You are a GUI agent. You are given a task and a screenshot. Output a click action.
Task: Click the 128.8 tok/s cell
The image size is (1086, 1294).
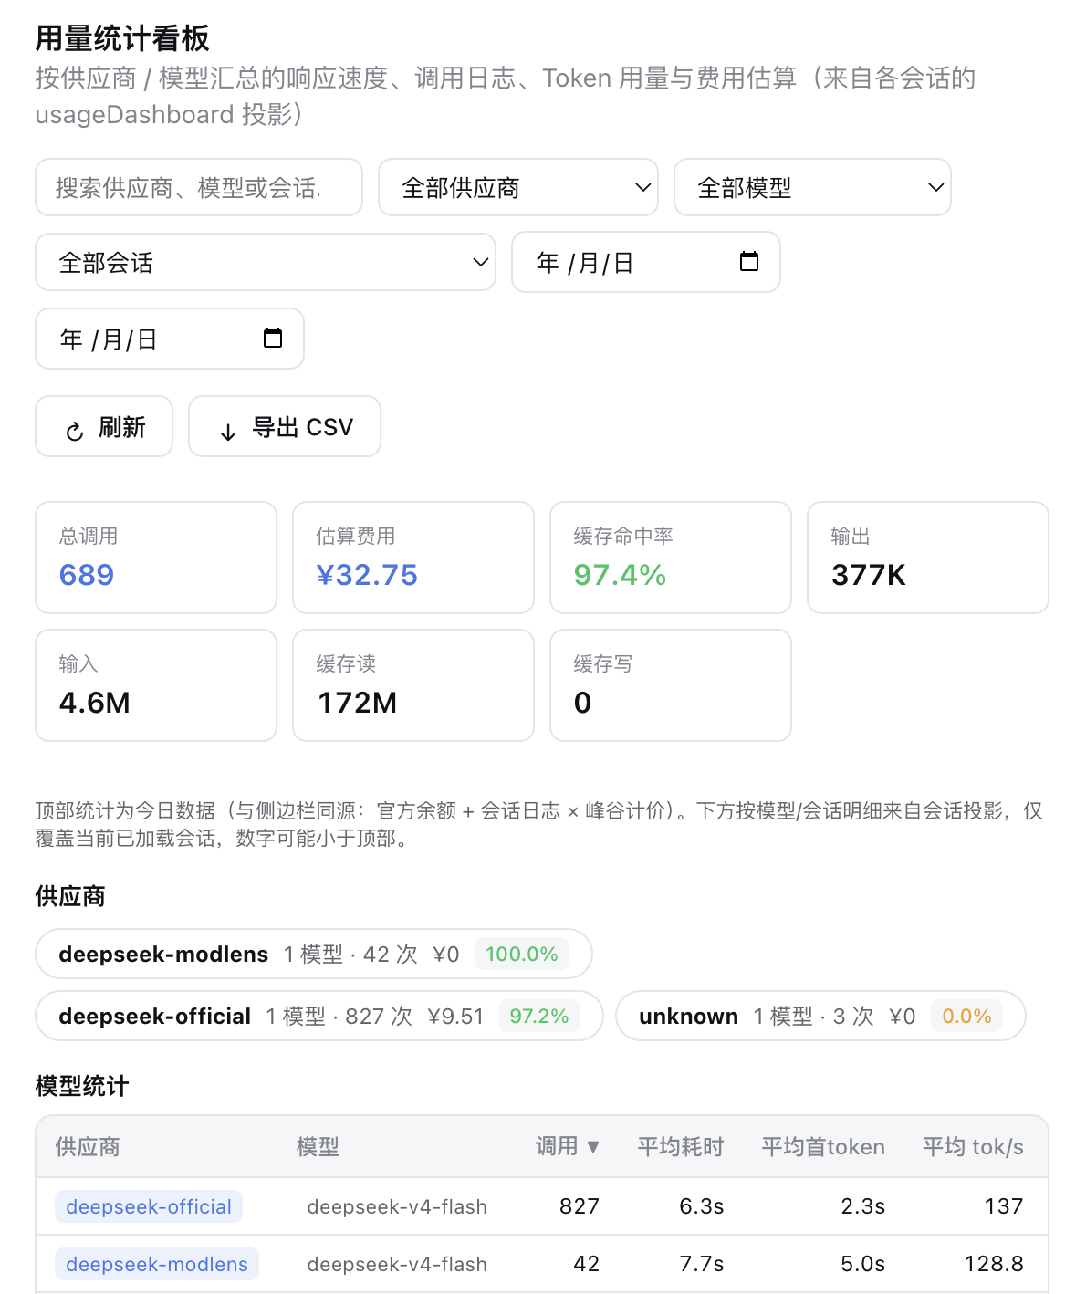(994, 1264)
